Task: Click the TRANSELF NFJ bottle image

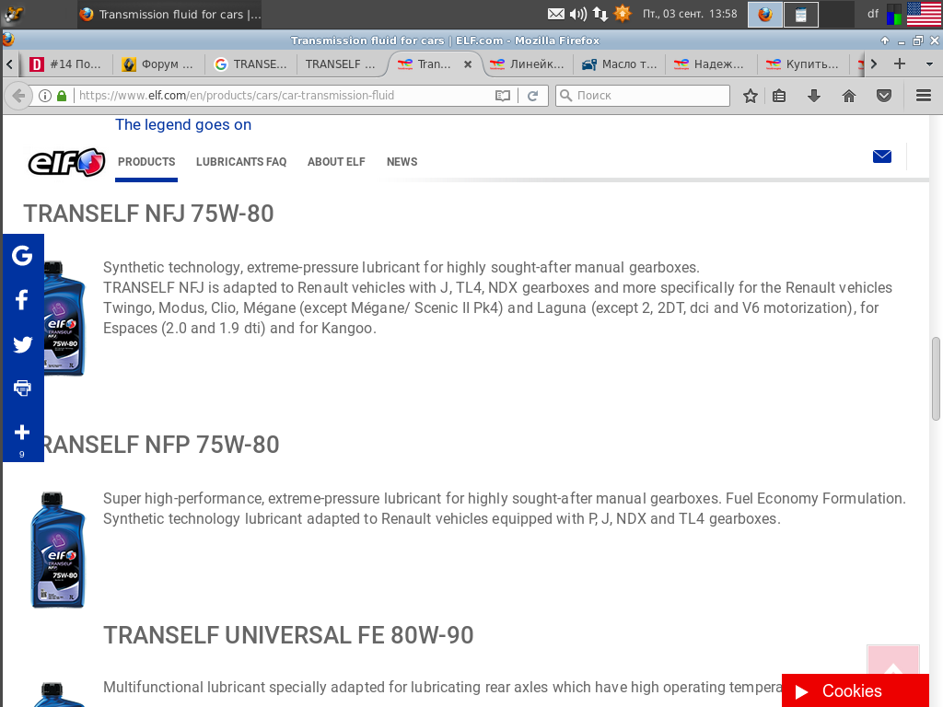Action: 64,318
